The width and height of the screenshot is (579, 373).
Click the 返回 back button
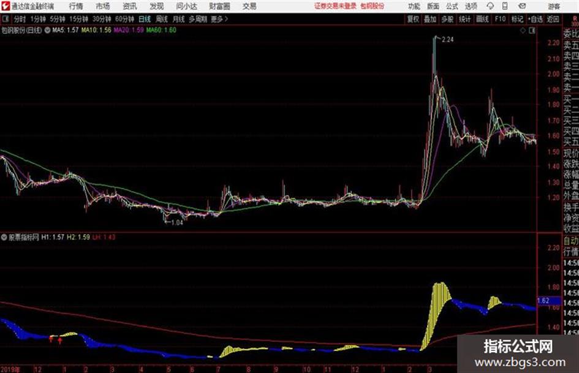tap(553, 19)
